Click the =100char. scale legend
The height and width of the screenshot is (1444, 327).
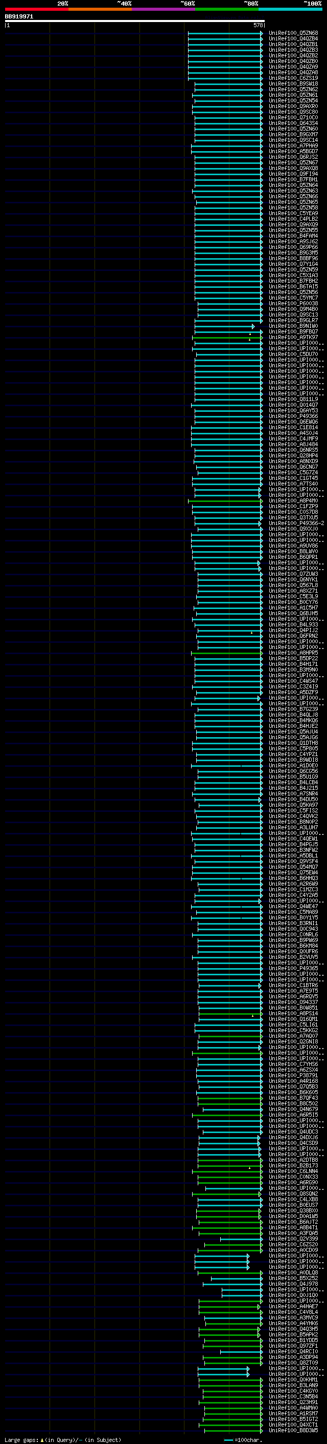pos(242,1439)
